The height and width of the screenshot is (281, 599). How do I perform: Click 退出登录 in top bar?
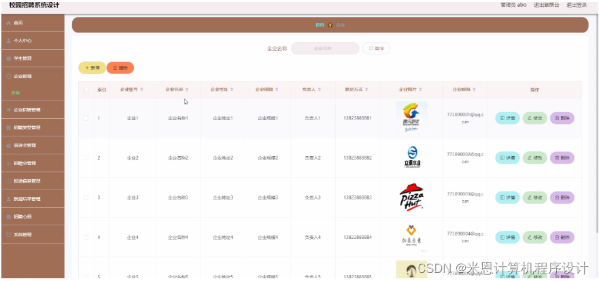pyautogui.click(x=577, y=5)
